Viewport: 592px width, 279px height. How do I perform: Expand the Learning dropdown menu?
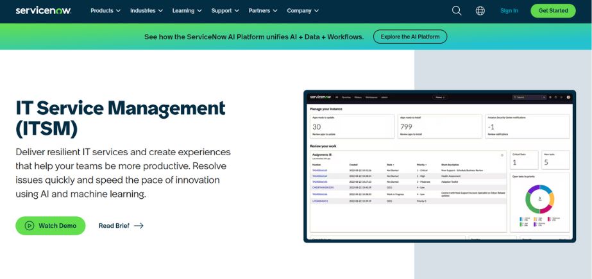(187, 10)
